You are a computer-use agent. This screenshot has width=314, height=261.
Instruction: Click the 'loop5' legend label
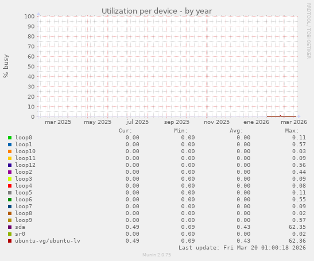click(x=24, y=193)
